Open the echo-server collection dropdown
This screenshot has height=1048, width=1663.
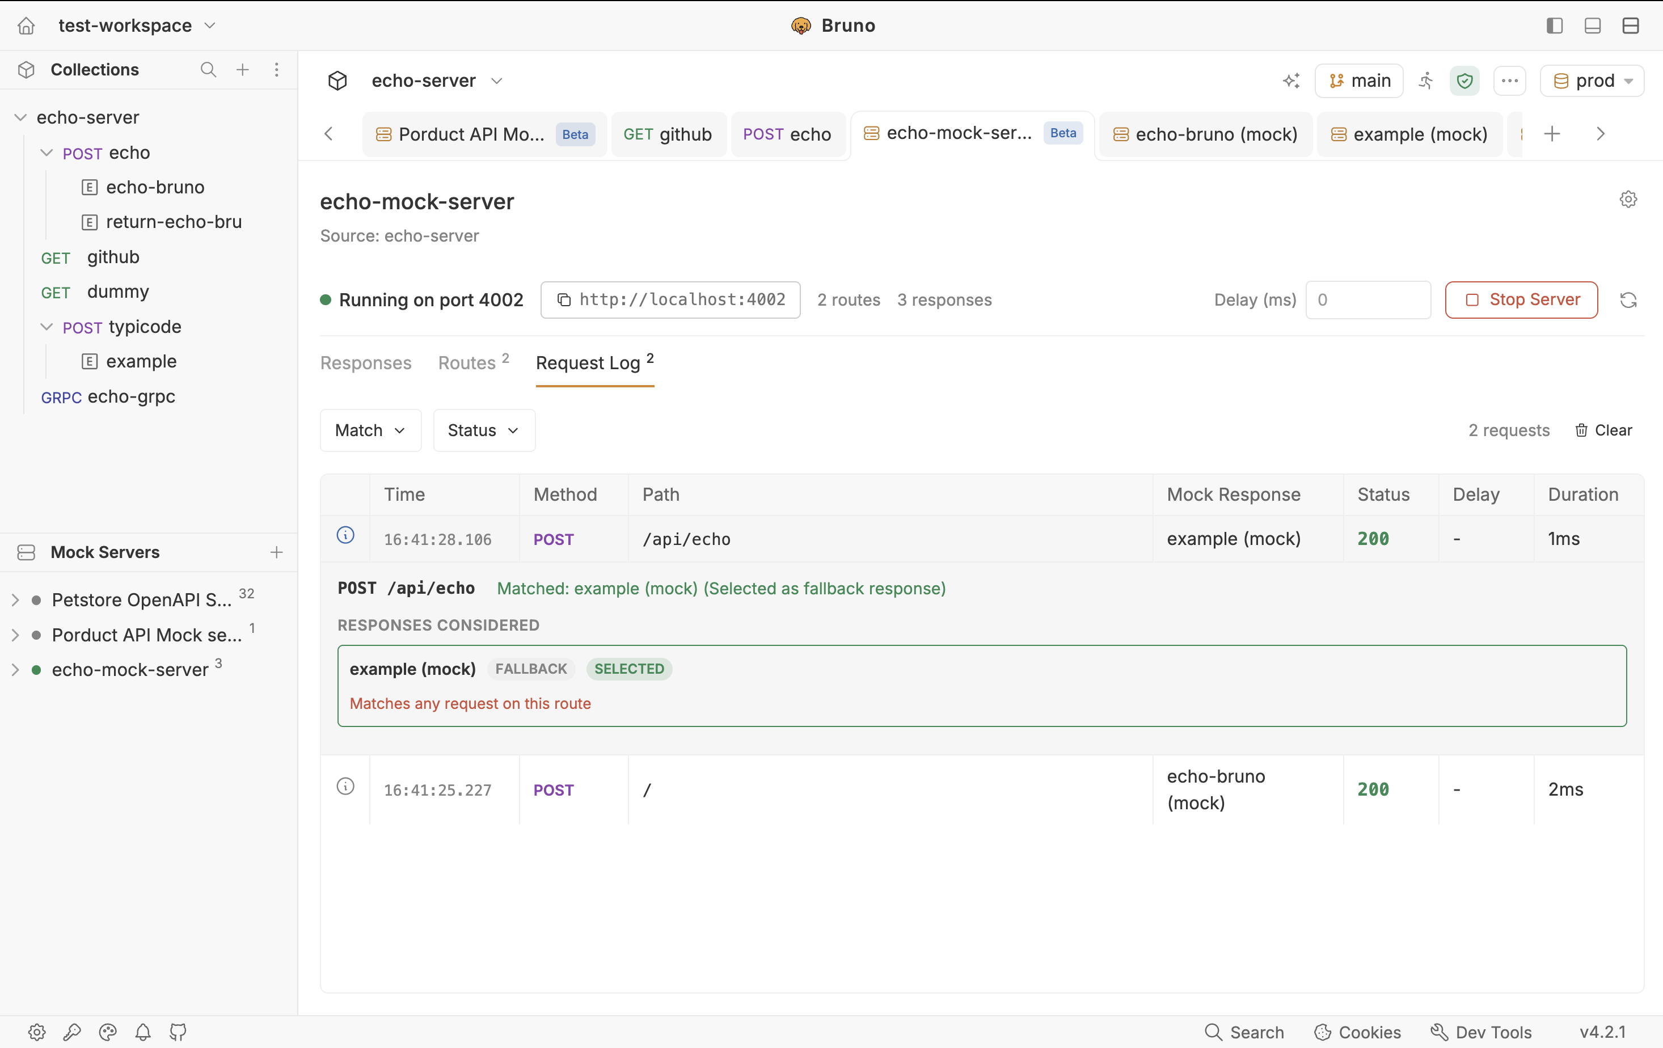click(437, 81)
